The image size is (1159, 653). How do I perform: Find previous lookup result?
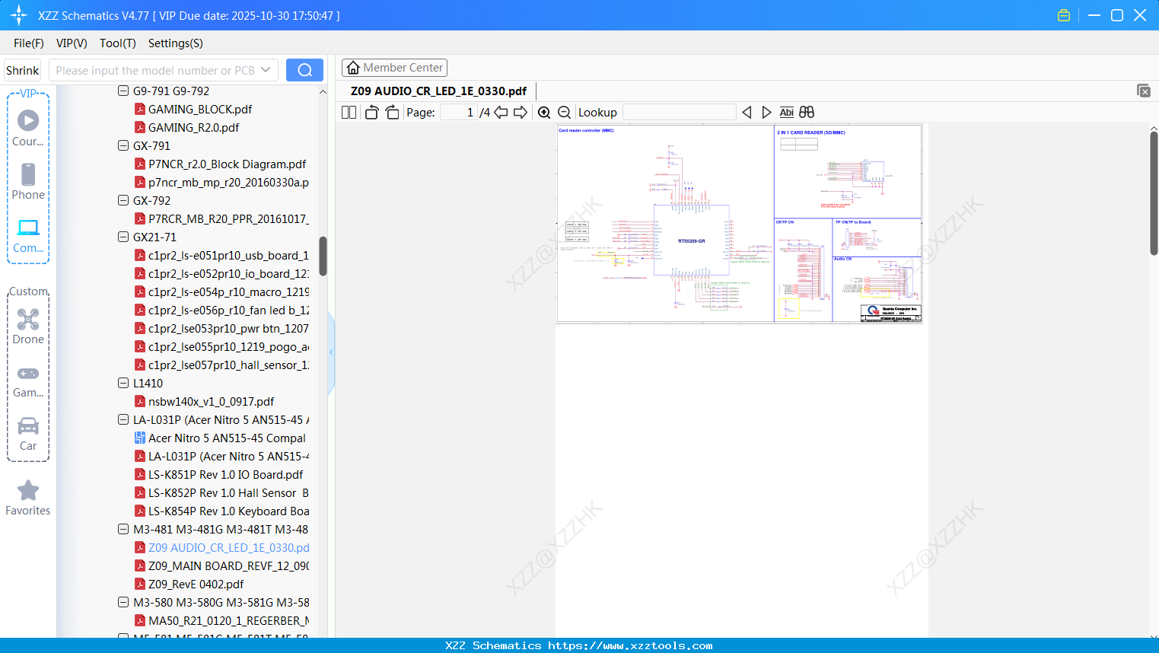click(747, 112)
